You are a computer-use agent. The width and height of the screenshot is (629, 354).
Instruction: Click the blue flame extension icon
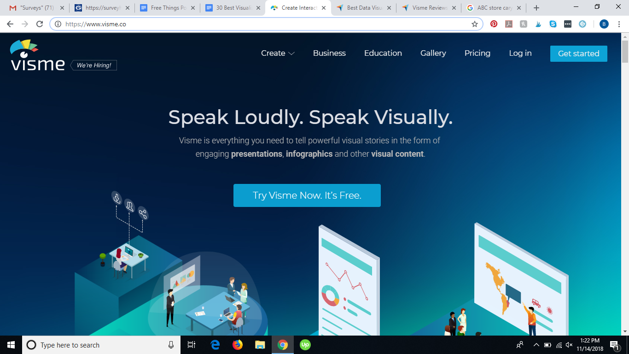[x=538, y=24]
